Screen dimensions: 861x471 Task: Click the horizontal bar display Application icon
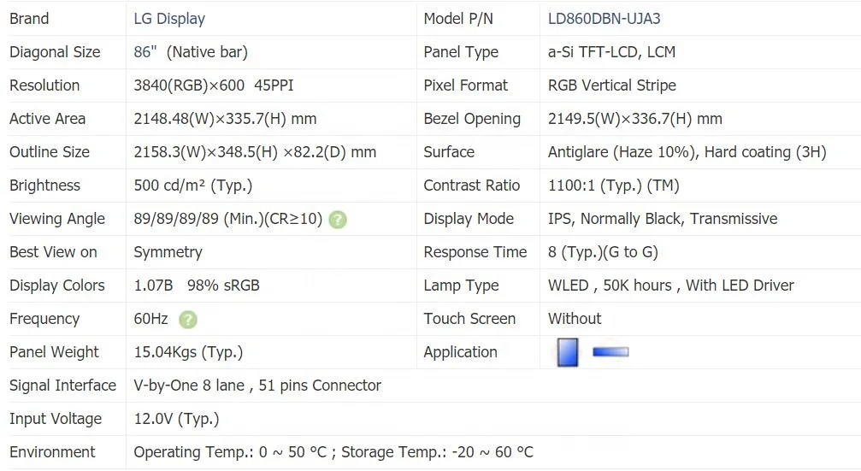point(610,351)
